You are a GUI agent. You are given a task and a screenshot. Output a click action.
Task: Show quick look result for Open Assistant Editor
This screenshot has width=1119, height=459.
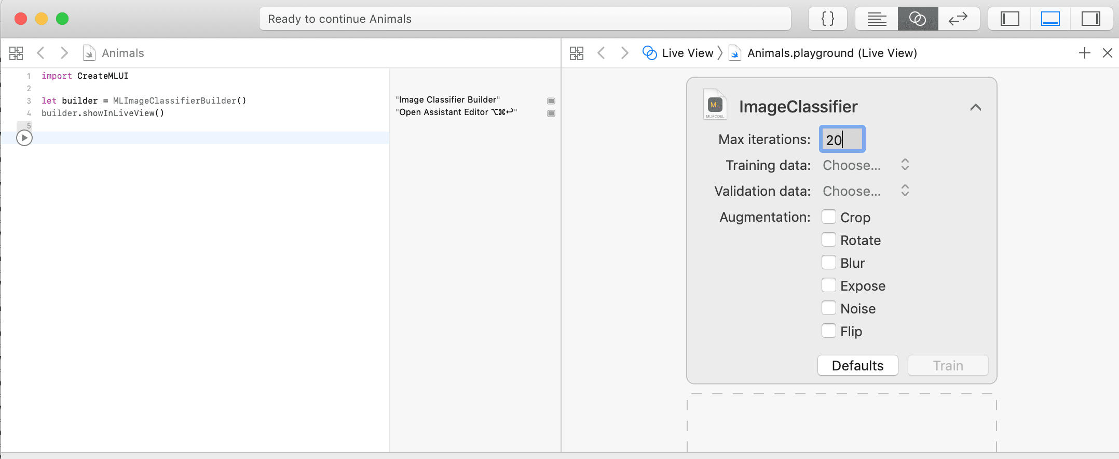pos(551,113)
